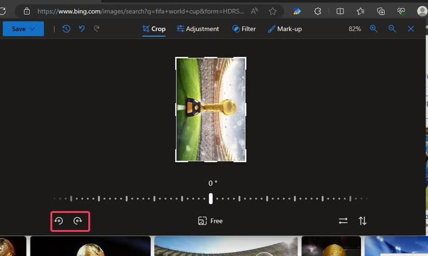Open the Adjustment tab

pos(198,29)
